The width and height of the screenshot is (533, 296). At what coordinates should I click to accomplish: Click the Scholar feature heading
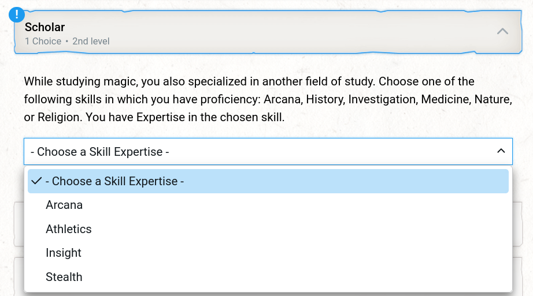45,27
